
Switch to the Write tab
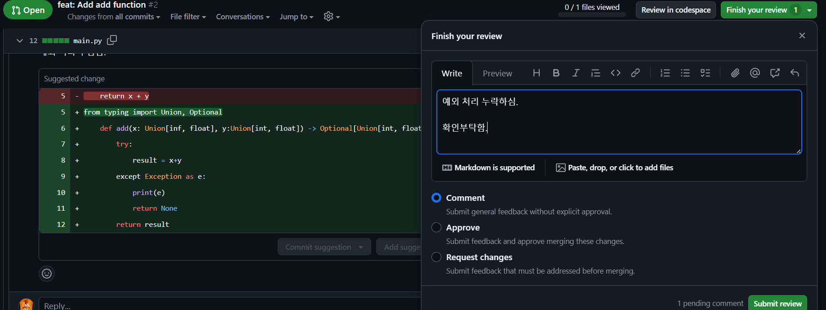coord(452,73)
